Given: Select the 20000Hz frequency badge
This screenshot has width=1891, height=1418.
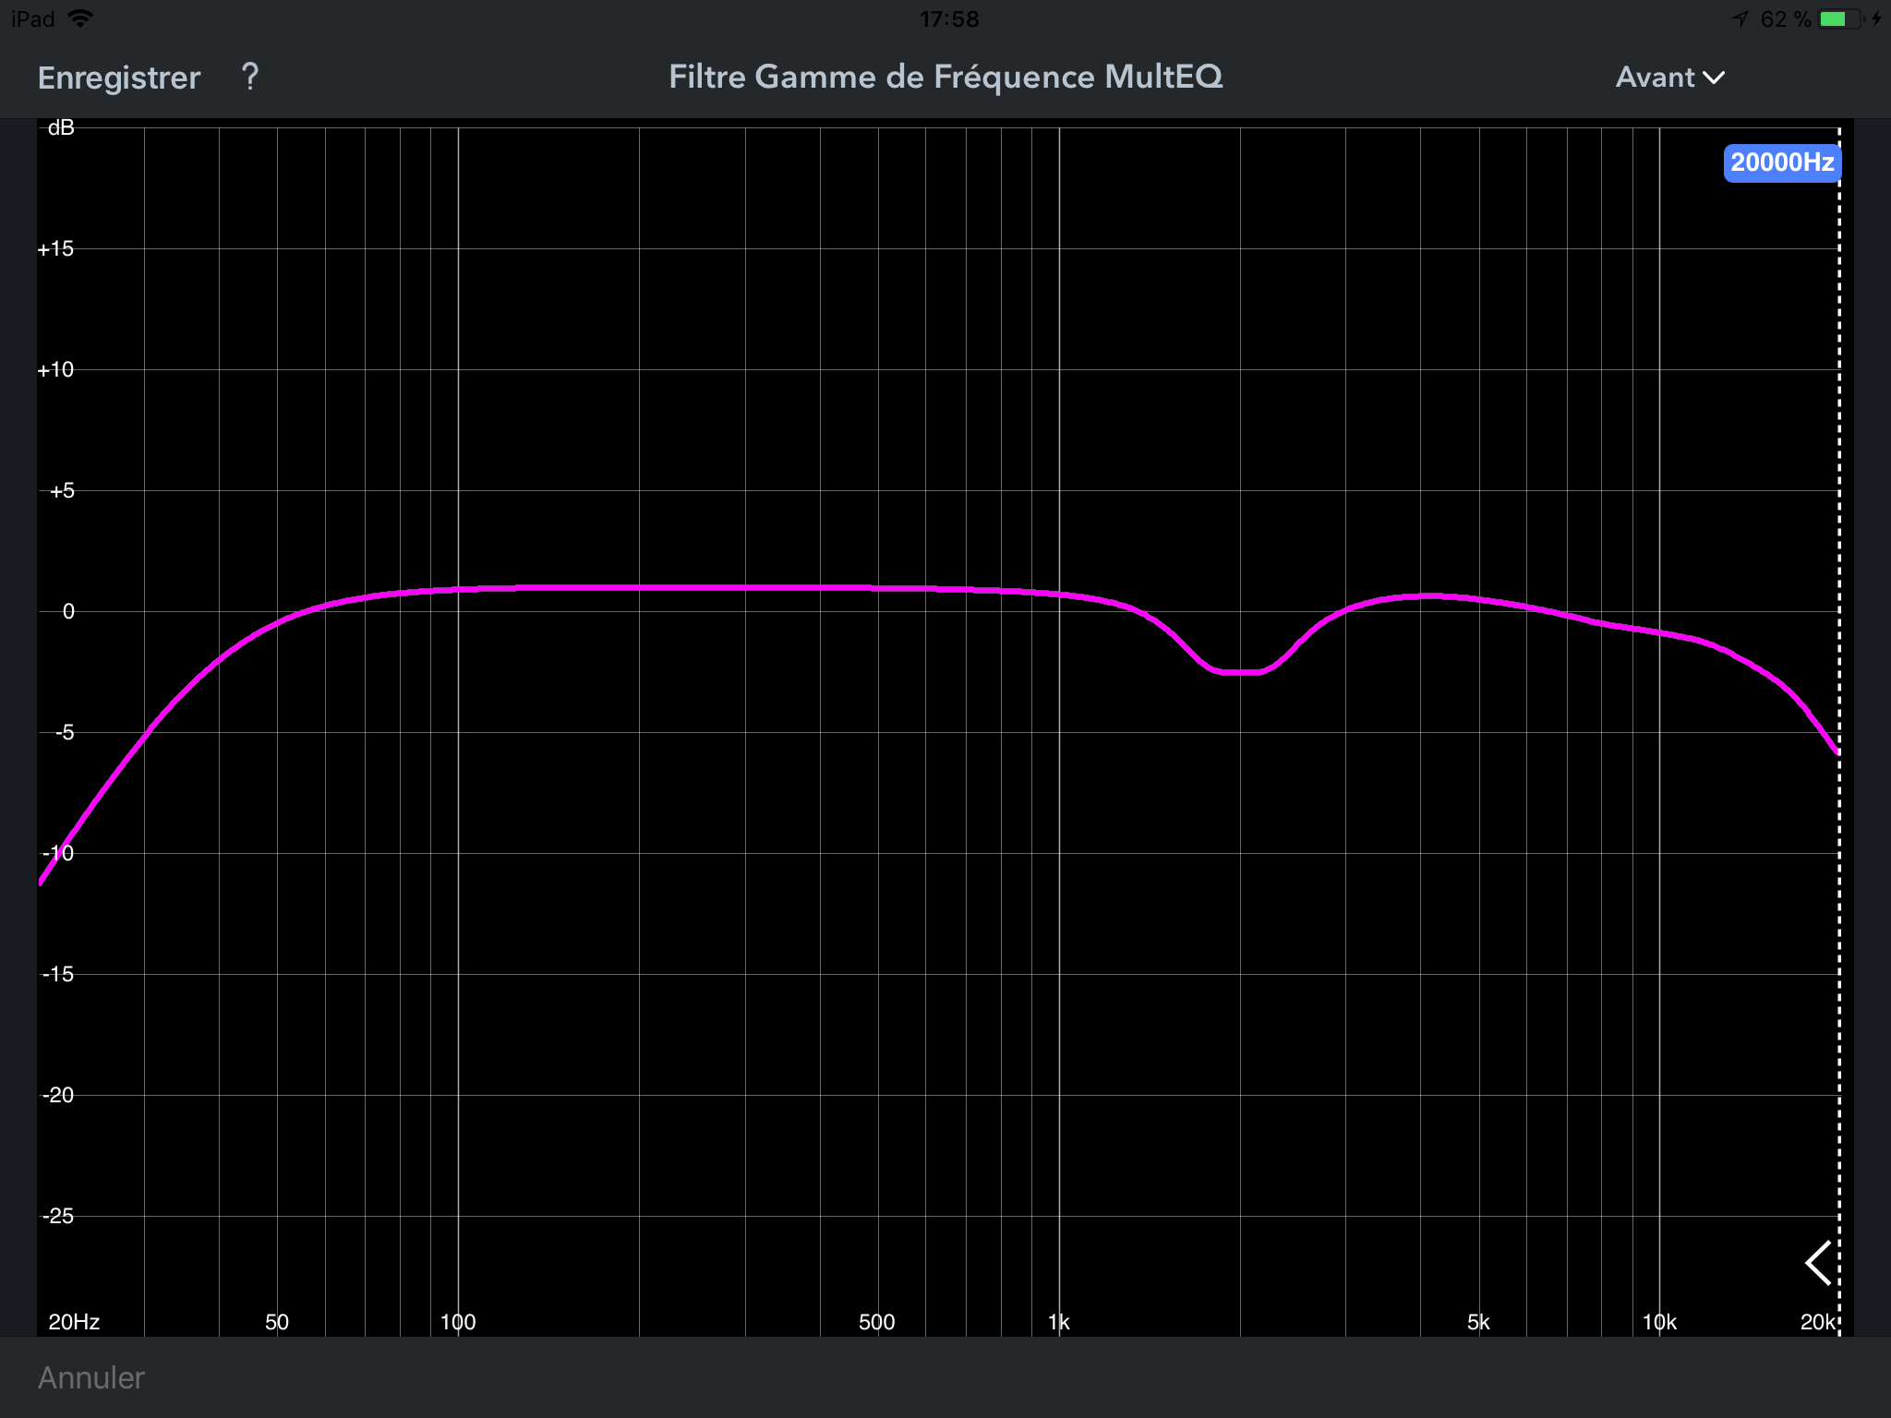Looking at the screenshot, I should pos(1782,162).
